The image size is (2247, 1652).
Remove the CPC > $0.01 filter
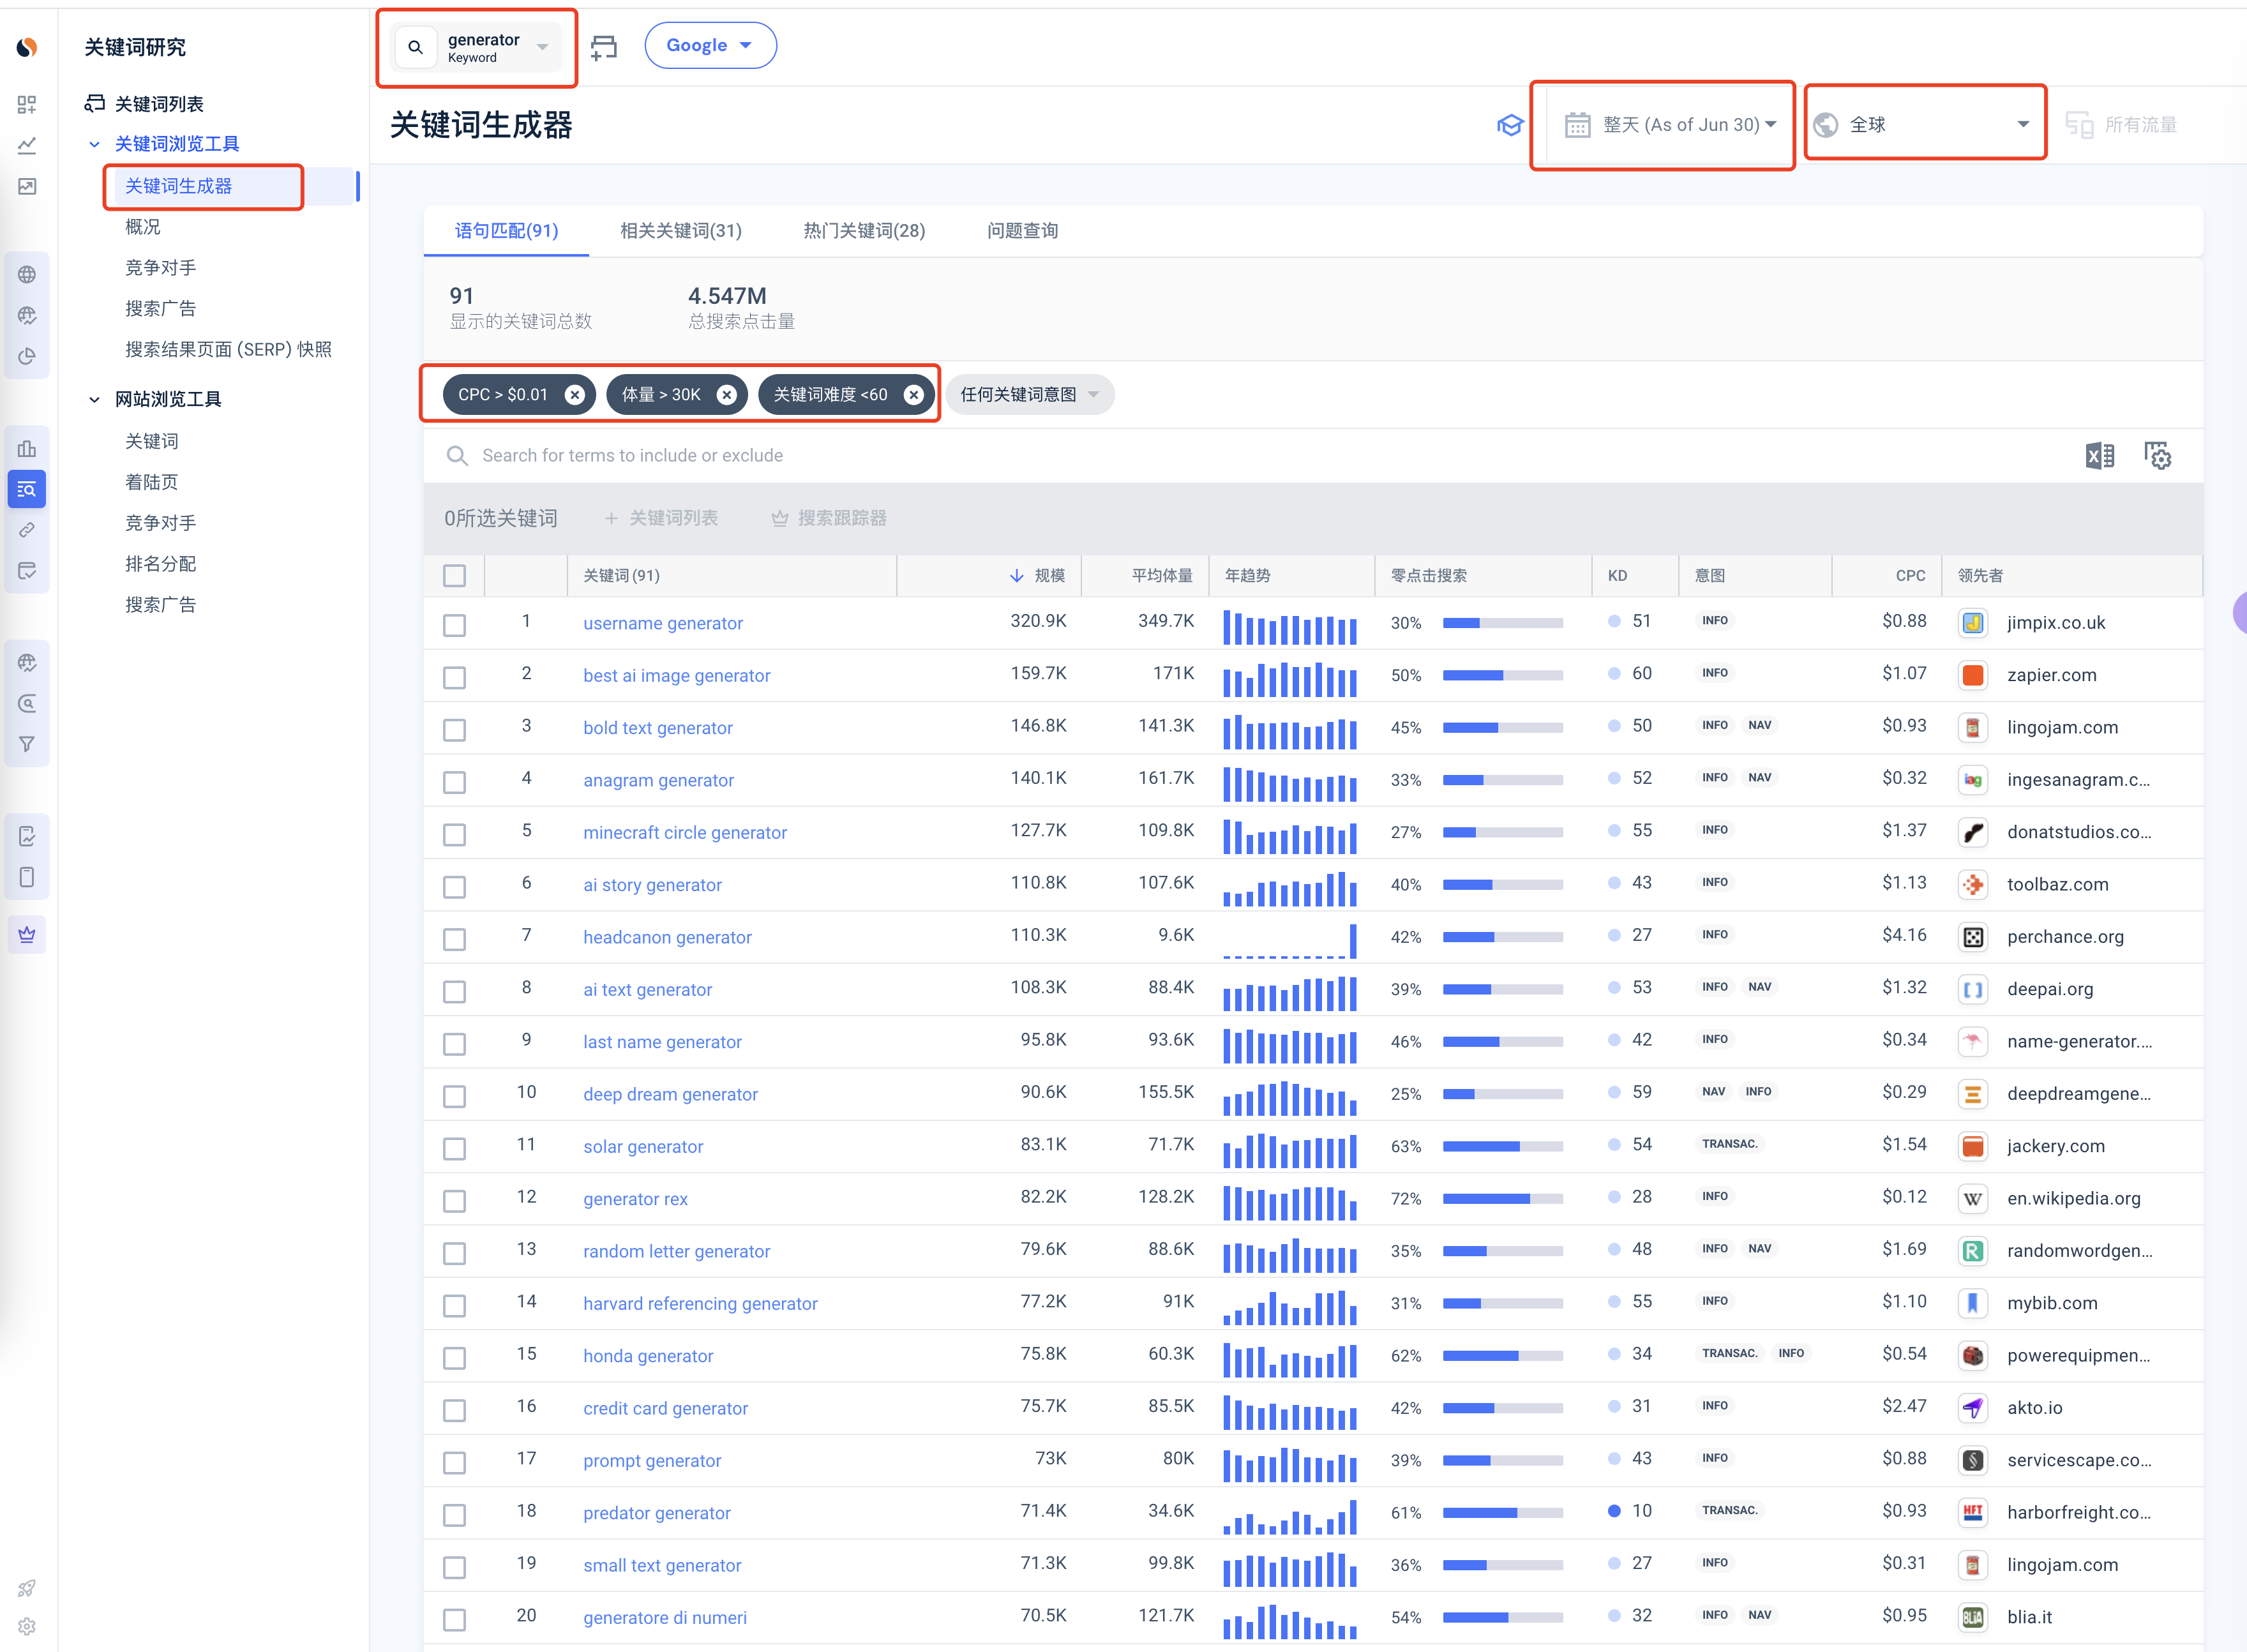click(x=575, y=395)
